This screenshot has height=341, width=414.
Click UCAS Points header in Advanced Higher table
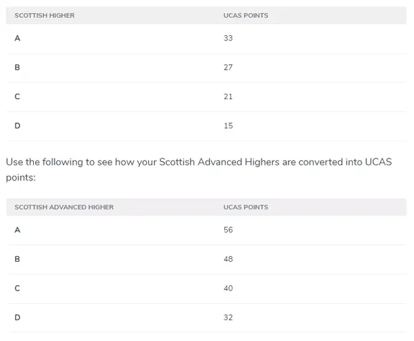pos(246,207)
